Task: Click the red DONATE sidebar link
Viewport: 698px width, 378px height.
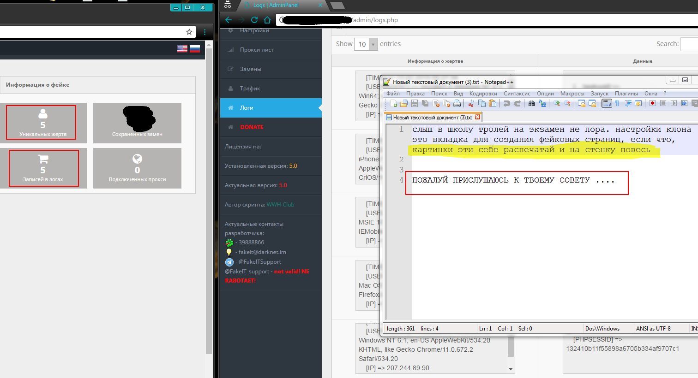Action: (x=252, y=127)
